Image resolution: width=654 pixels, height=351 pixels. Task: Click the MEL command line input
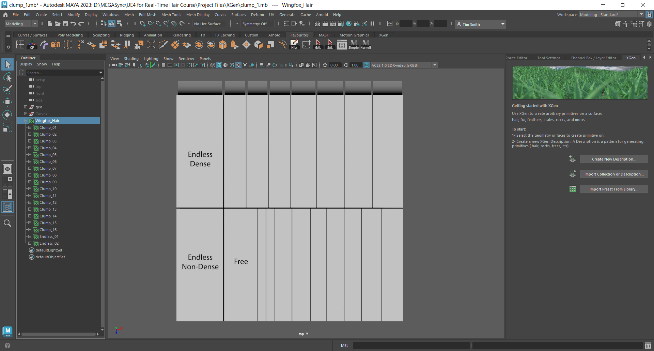tap(411, 346)
